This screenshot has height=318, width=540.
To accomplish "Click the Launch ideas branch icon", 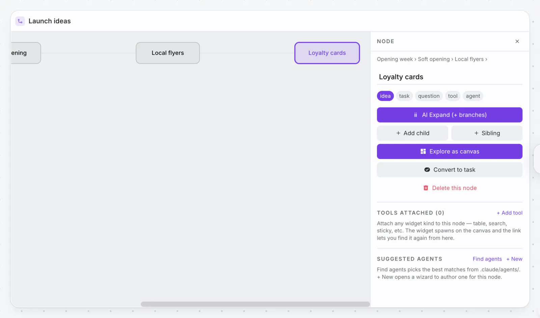I will 20,21.
